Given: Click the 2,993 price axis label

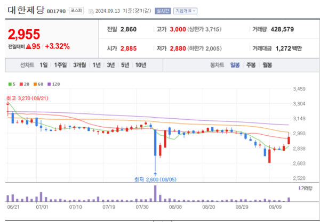Looking at the screenshot, I should (299, 134).
